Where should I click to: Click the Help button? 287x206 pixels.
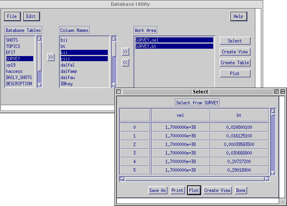238,16
